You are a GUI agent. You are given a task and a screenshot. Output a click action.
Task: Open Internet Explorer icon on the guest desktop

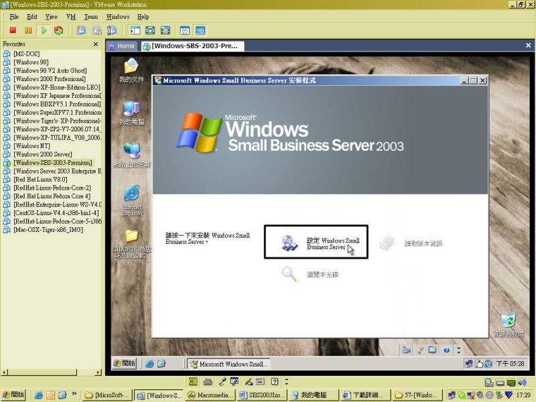(132, 200)
